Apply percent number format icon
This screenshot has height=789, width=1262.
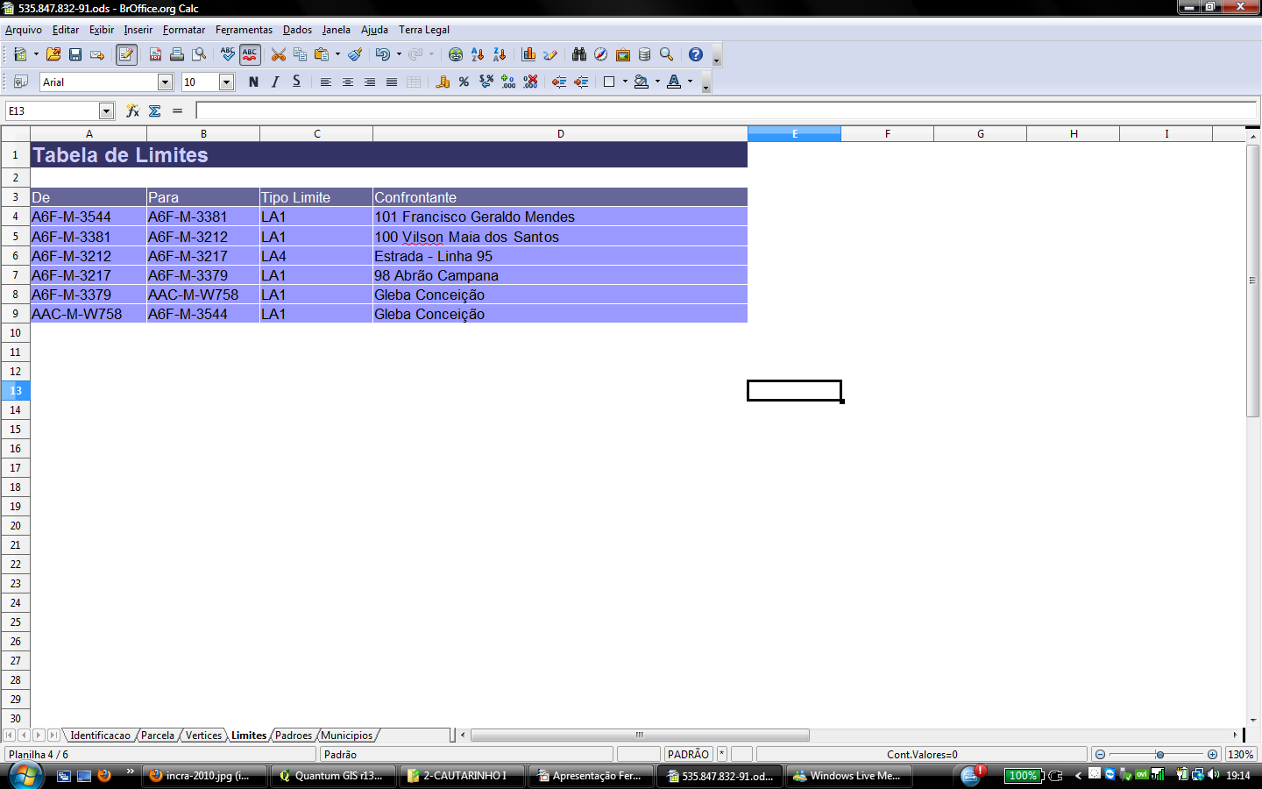point(464,82)
